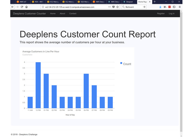Image resolution: width=193 pixels, height=137 pixels.
Task: Bookmark this page with the star icon
Action: (117, 7)
